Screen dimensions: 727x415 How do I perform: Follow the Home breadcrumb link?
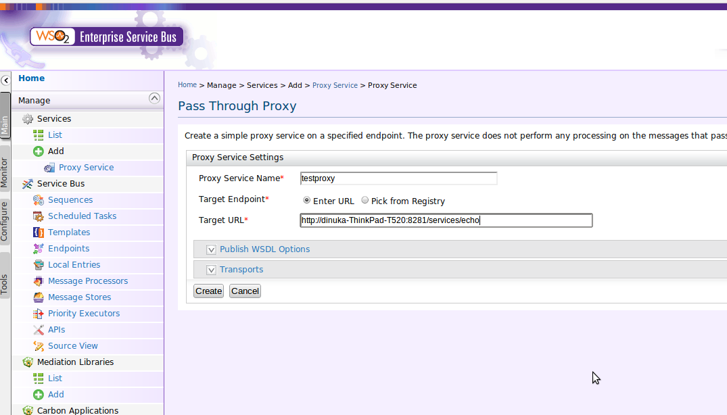coord(187,84)
